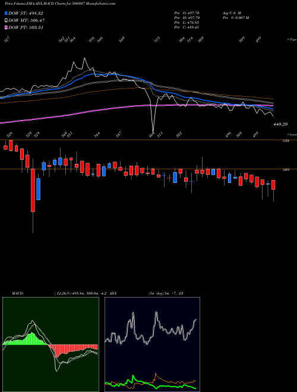The width and height of the screenshot is (297, 392).
Task: Click the white DOW MT legend swatch
Action: (x=7, y=20)
